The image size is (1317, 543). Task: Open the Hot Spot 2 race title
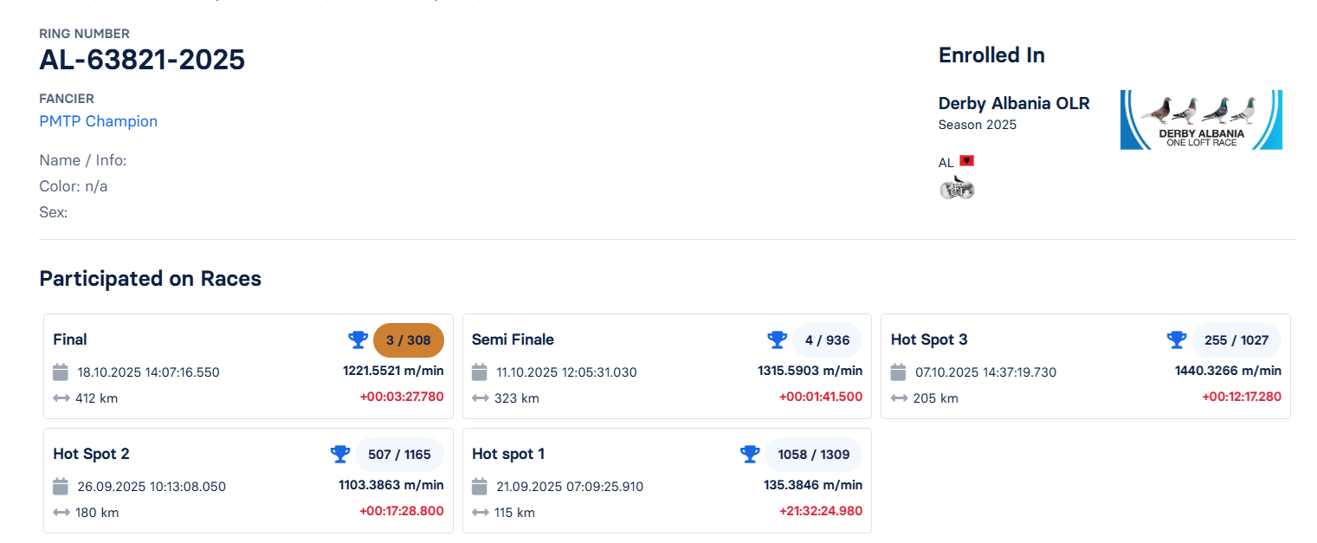click(91, 454)
